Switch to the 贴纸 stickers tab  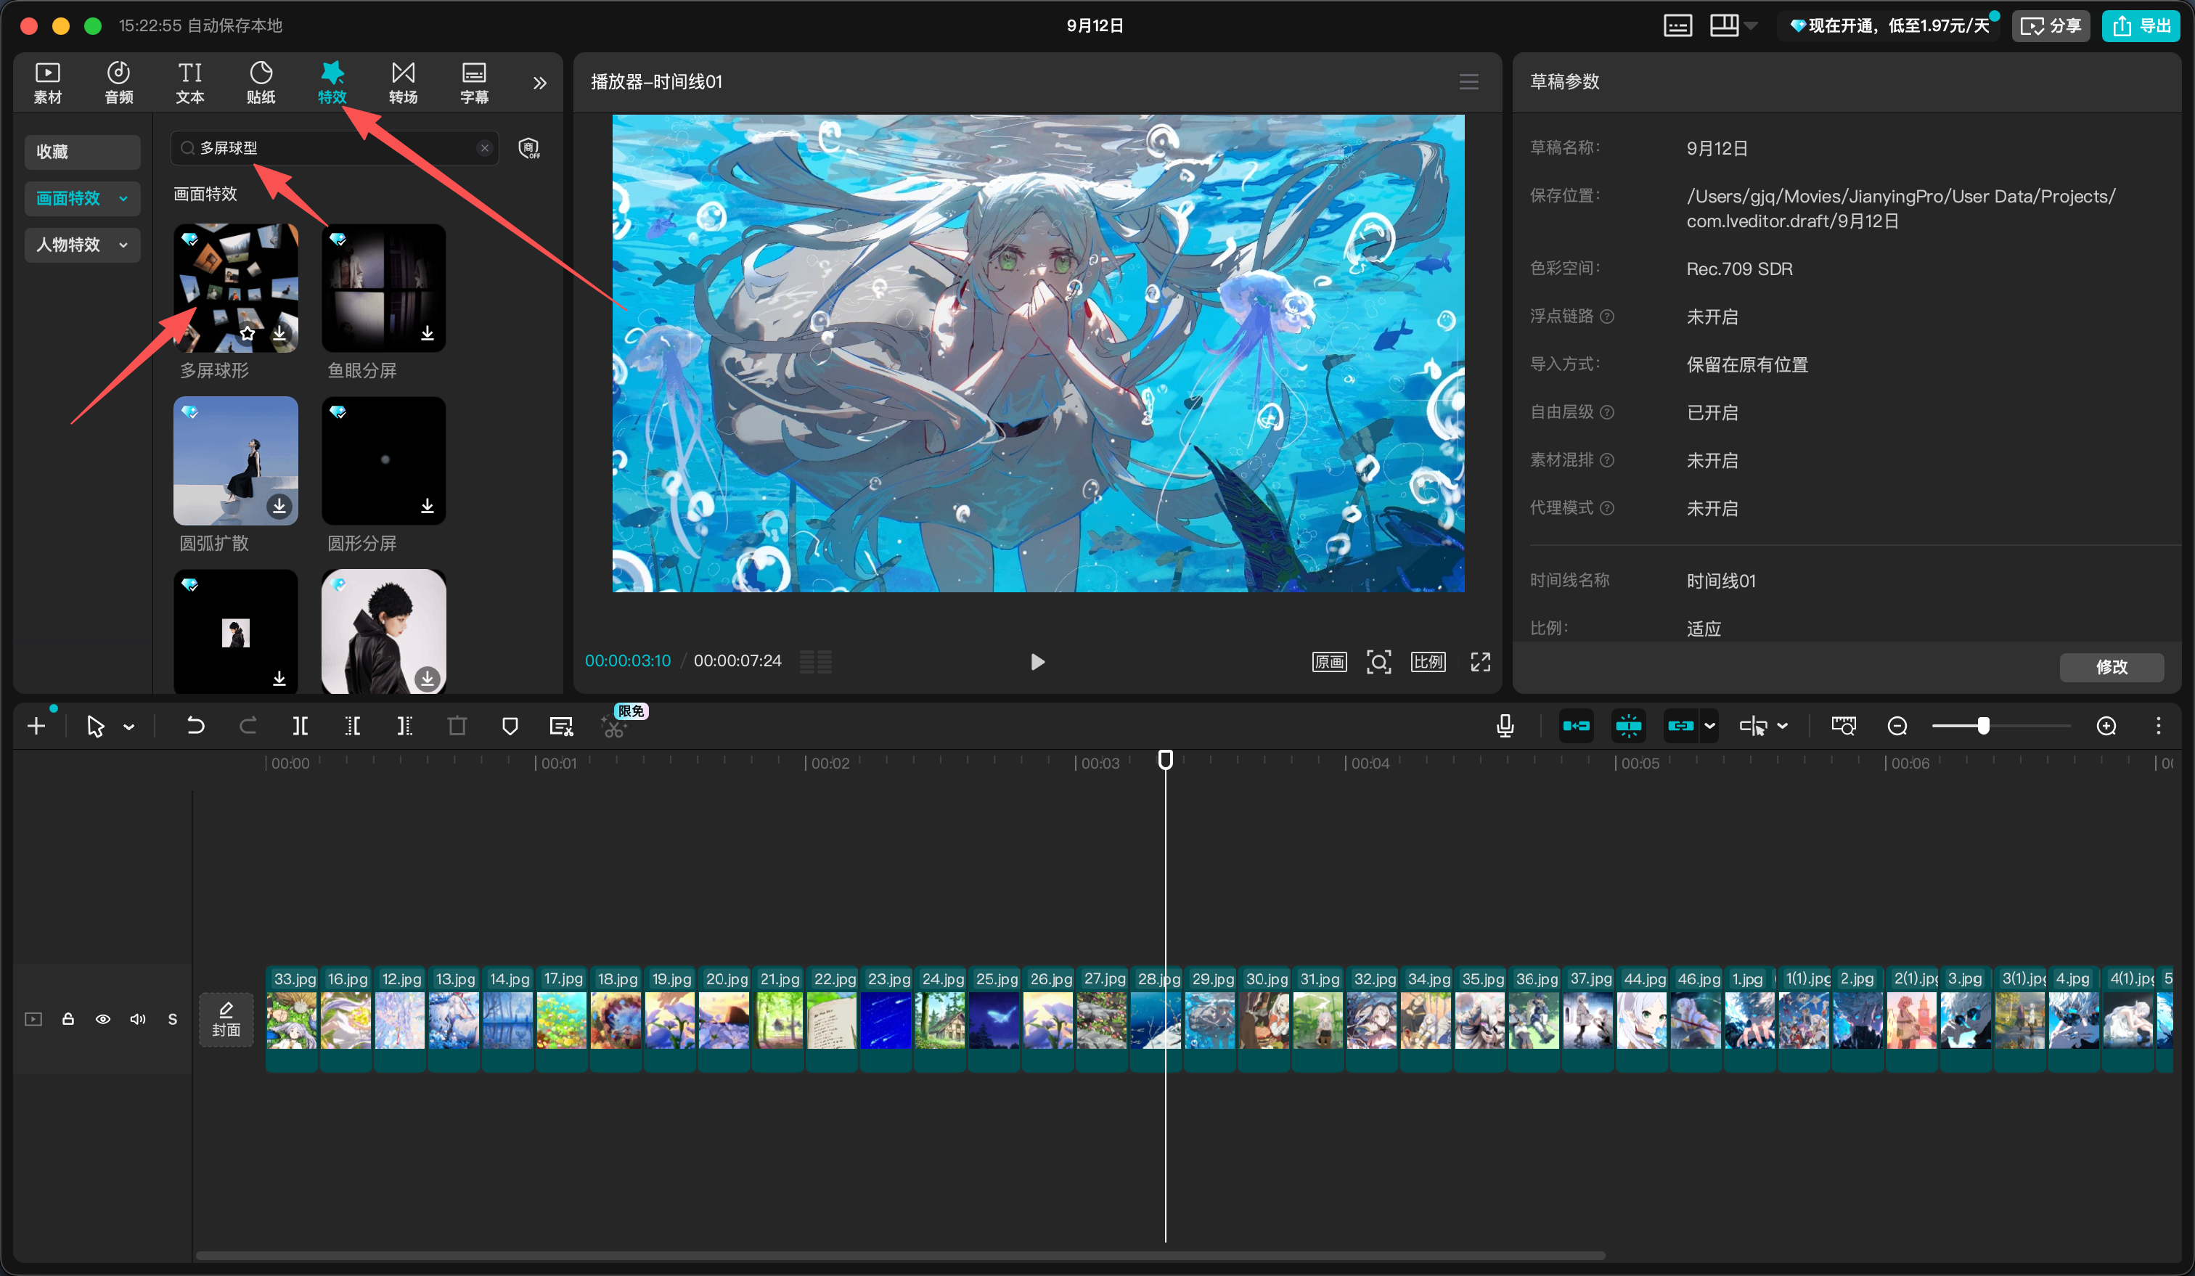click(x=261, y=83)
